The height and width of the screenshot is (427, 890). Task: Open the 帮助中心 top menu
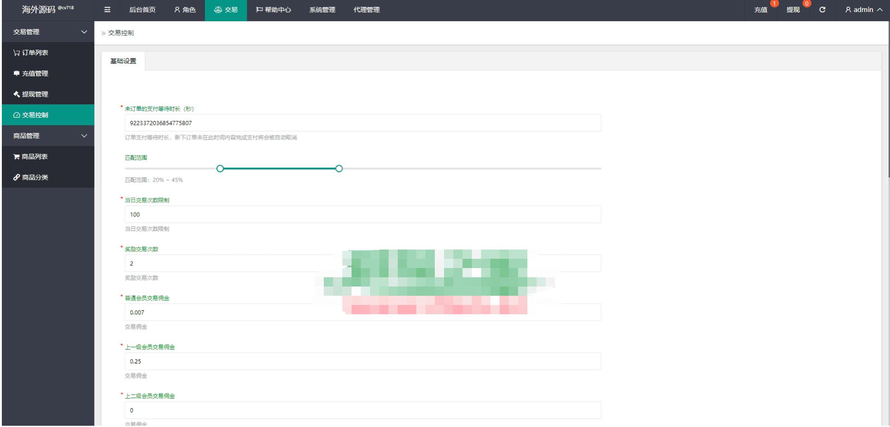pyautogui.click(x=273, y=10)
